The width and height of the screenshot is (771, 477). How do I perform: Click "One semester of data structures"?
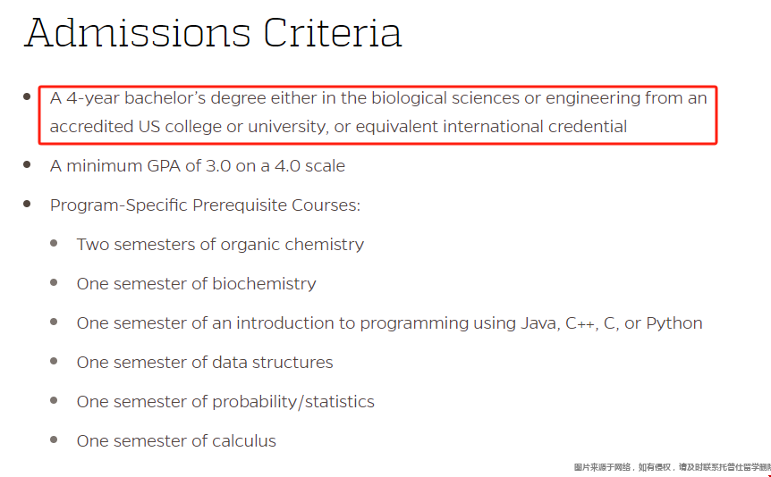click(x=205, y=363)
